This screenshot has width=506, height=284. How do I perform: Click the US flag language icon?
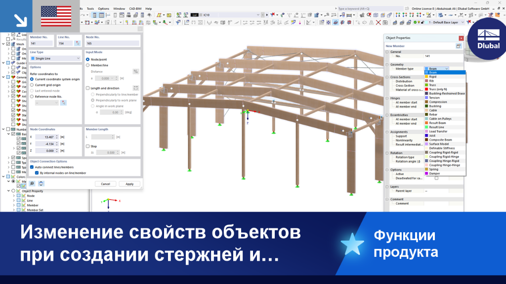56,16
